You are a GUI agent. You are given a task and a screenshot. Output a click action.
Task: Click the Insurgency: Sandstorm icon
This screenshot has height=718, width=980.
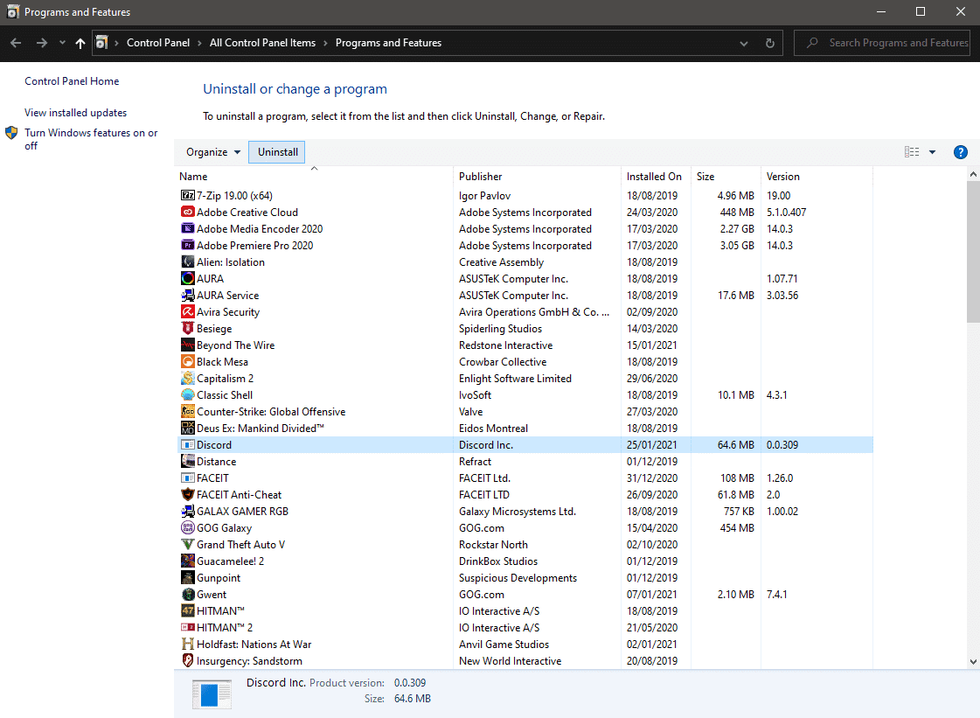point(187,660)
